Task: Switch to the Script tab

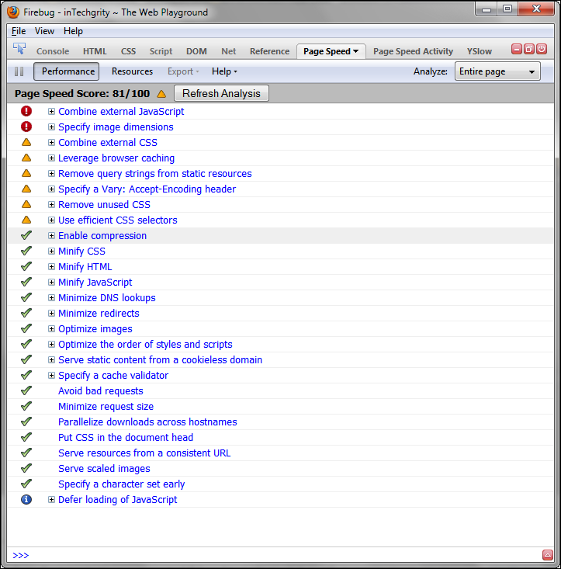Action: (x=161, y=51)
